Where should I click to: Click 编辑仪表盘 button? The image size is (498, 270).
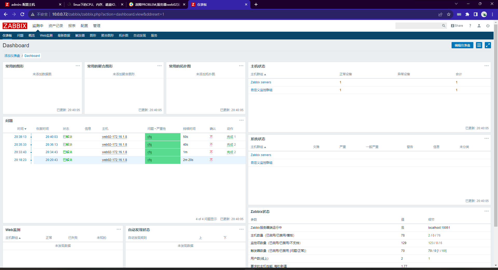[x=462, y=45]
